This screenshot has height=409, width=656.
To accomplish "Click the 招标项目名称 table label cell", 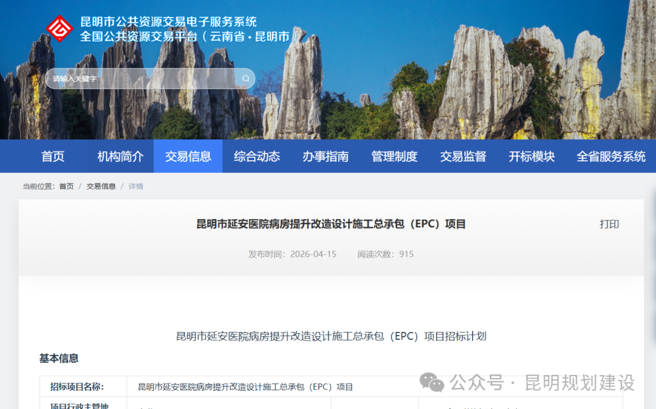I will pos(83,387).
